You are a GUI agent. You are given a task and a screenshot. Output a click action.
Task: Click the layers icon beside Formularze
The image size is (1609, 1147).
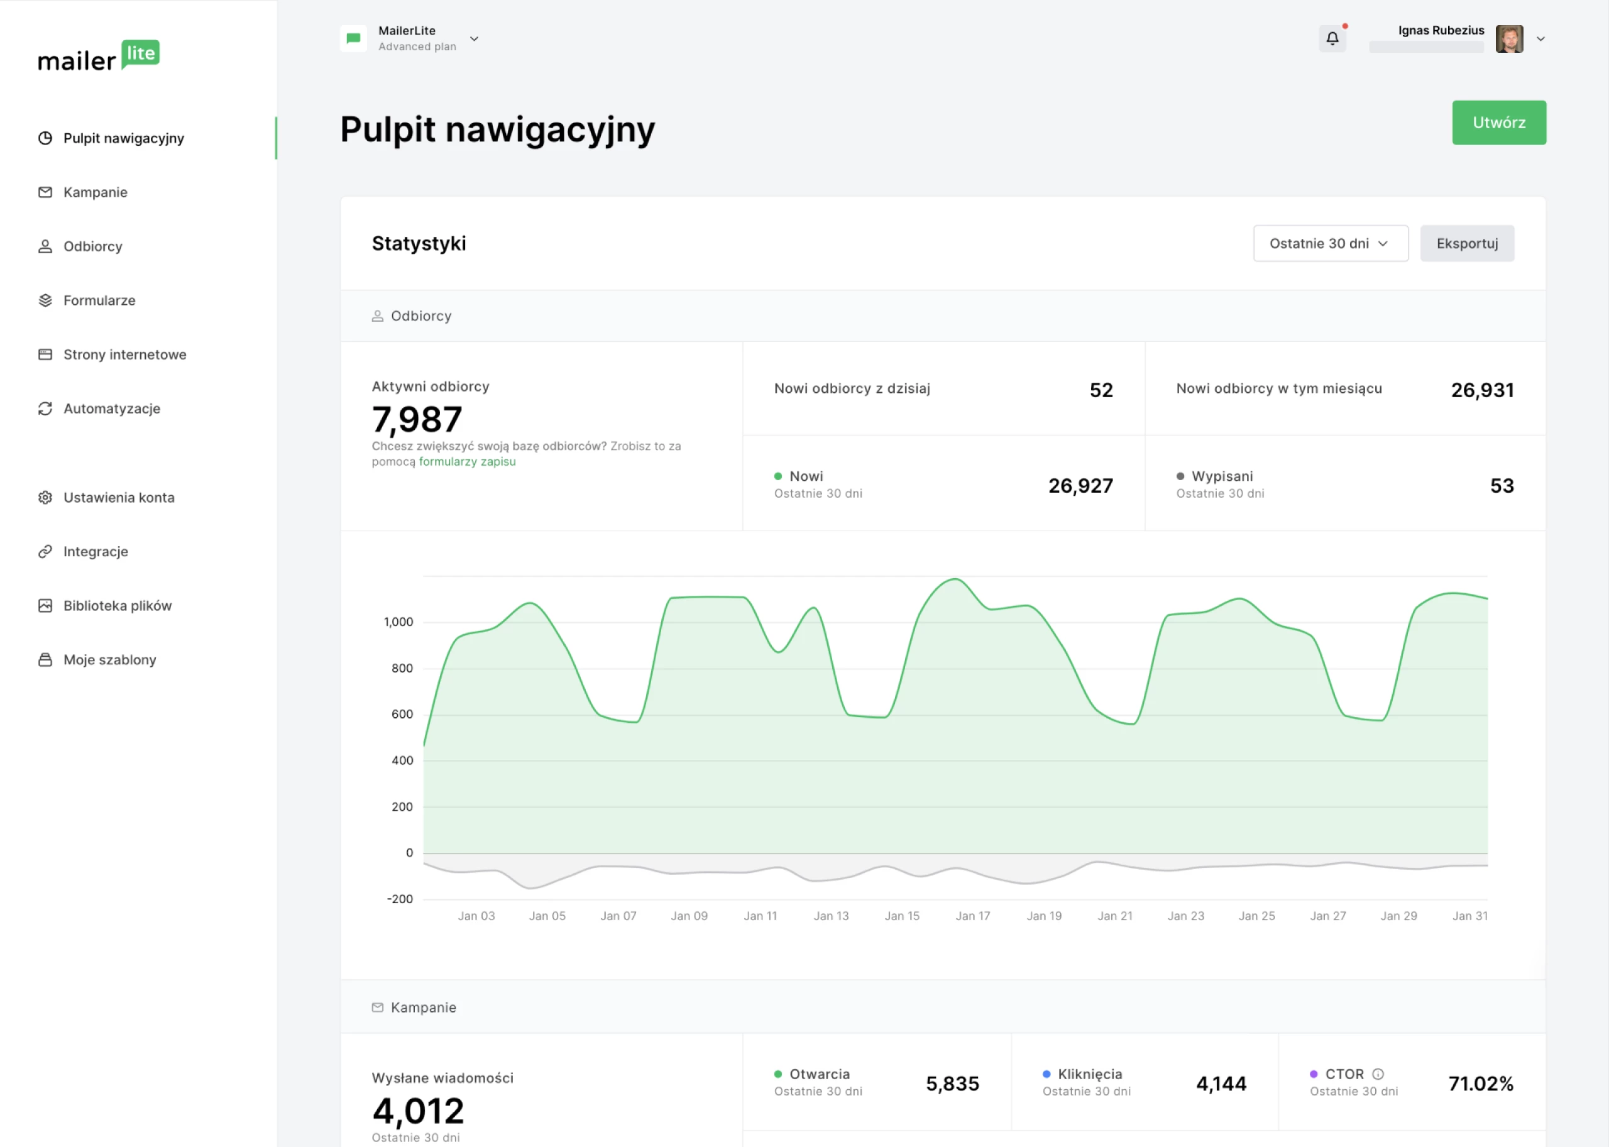tap(45, 300)
